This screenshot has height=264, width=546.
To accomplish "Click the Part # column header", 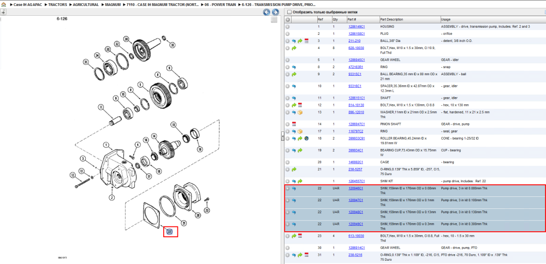I will (x=363, y=20).
